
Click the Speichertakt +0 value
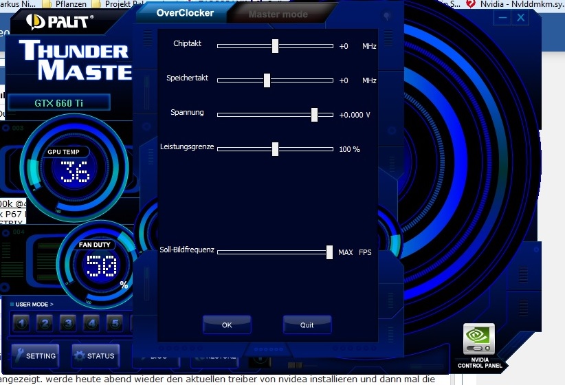pyautogui.click(x=344, y=80)
